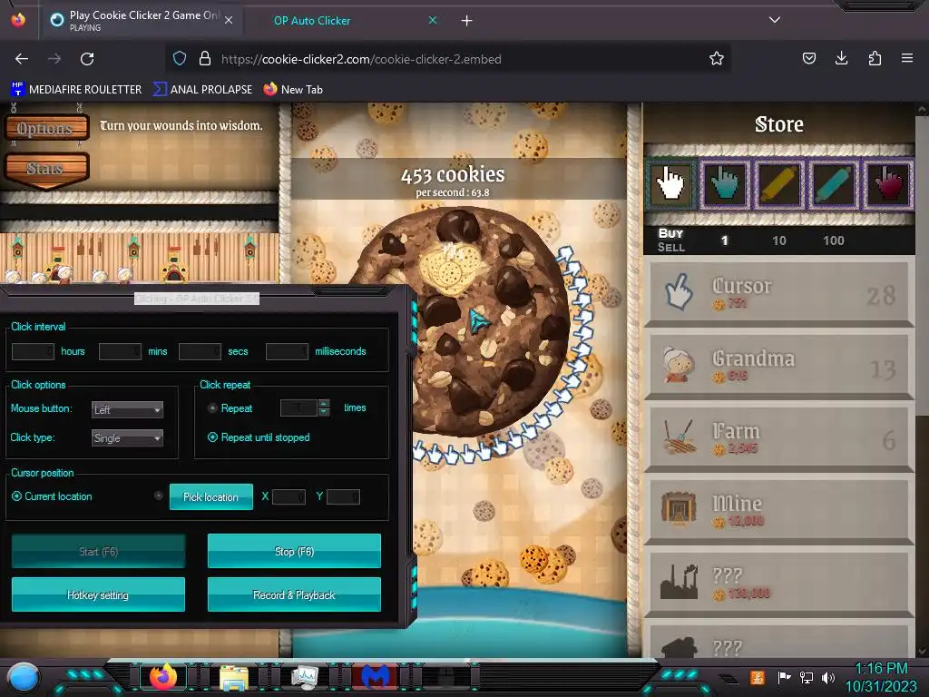Image resolution: width=929 pixels, height=697 pixels.
Task: Buy the teal rolling pin upgrade
Action: (834, 184)
